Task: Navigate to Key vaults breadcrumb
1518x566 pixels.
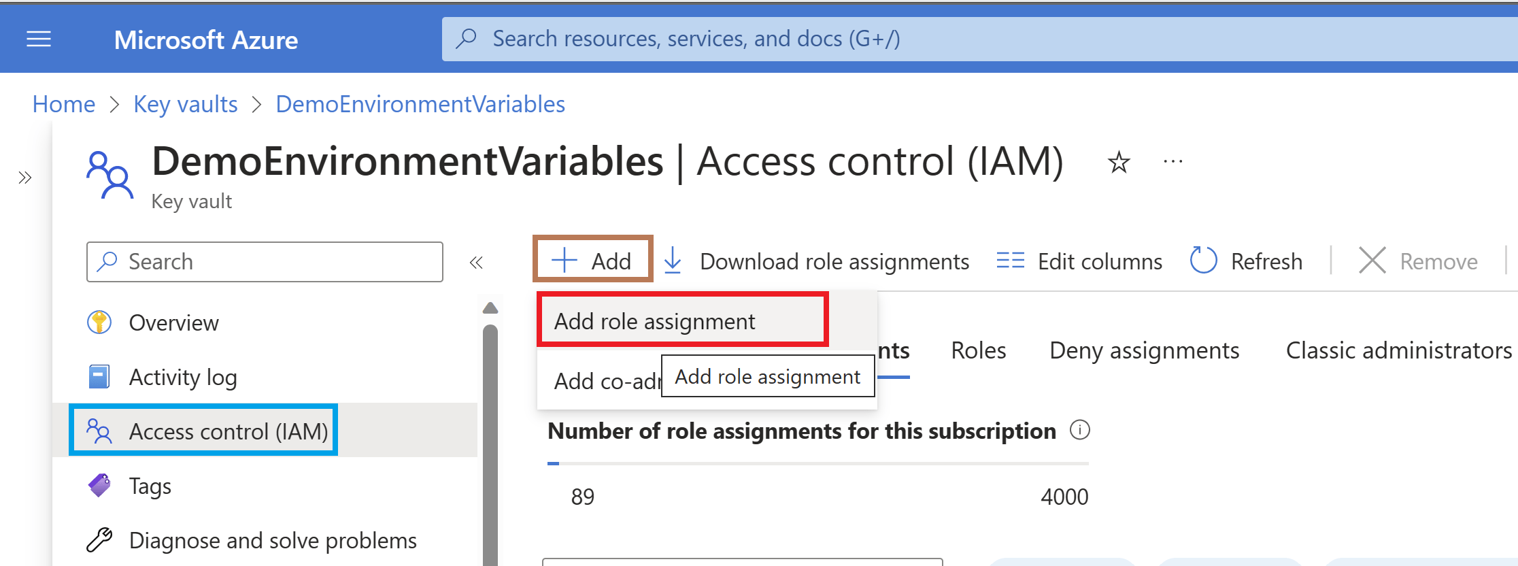Action: 186,104
